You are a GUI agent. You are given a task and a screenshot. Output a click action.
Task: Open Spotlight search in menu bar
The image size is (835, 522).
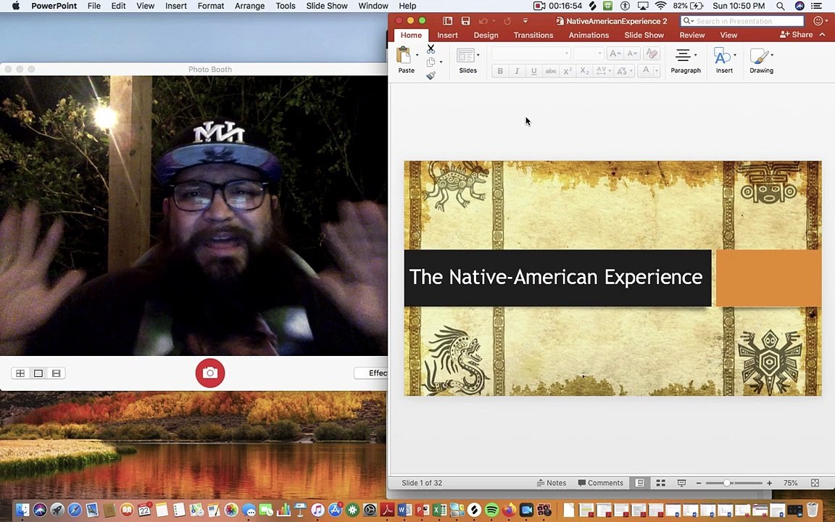pyautogui.click(x=780, y=6)
